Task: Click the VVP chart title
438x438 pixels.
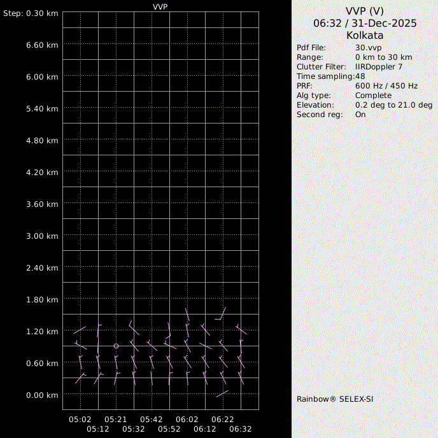Action: point(160,6)
